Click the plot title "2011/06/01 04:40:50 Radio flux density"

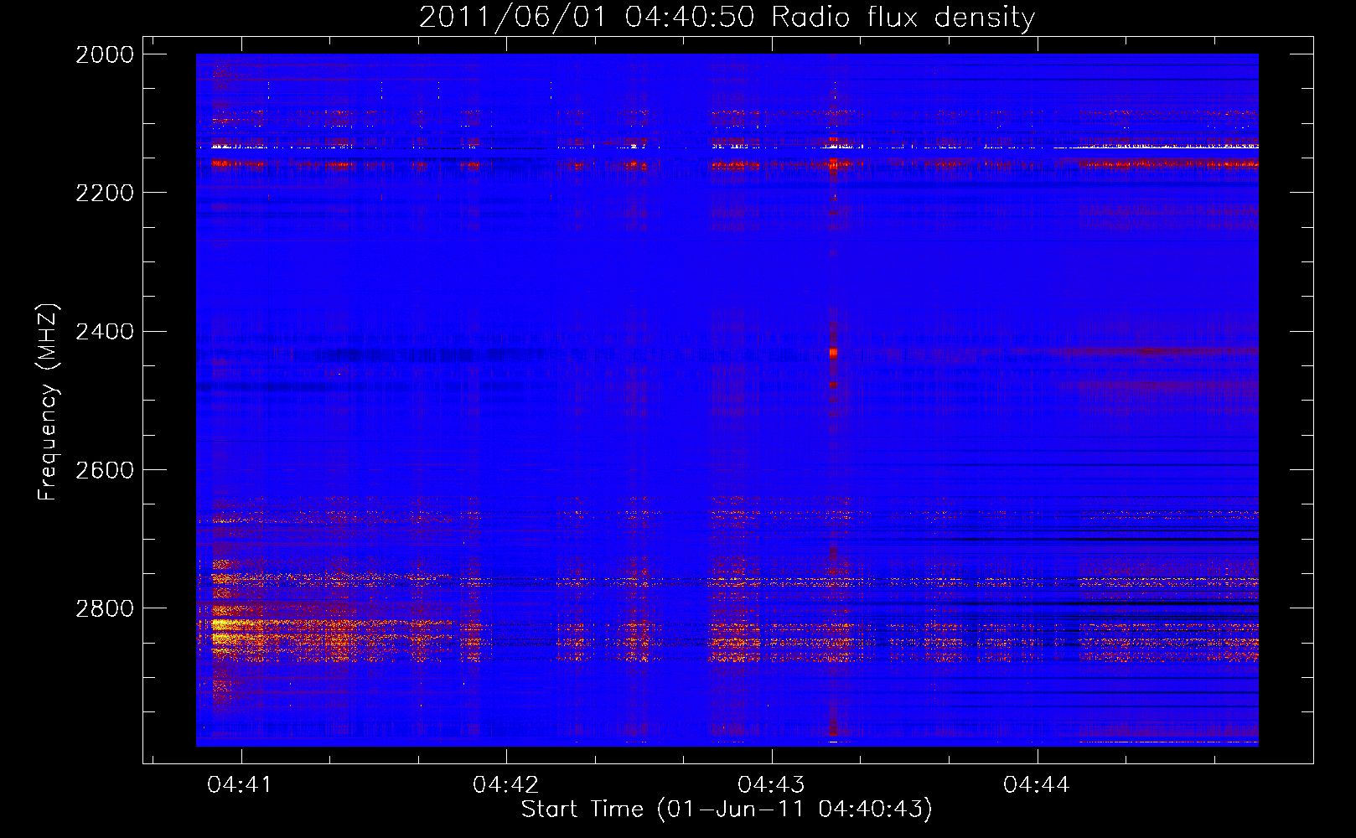click(x=727, y=17)
